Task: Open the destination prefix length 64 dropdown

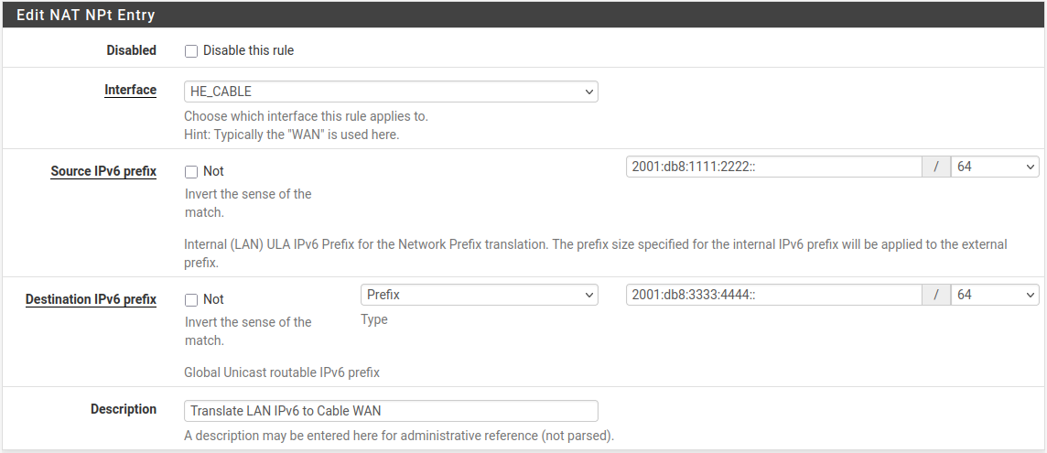Action: click(x=995, y=295)
